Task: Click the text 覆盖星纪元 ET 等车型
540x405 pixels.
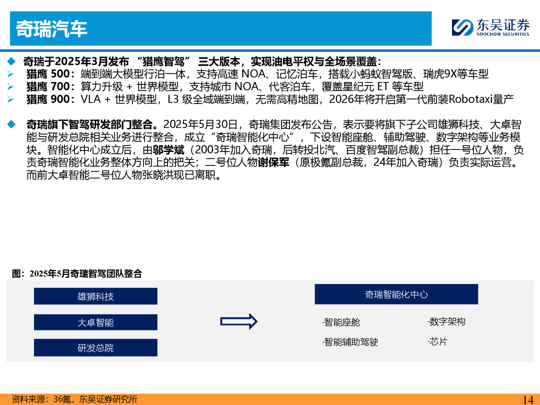Action: 372,86
